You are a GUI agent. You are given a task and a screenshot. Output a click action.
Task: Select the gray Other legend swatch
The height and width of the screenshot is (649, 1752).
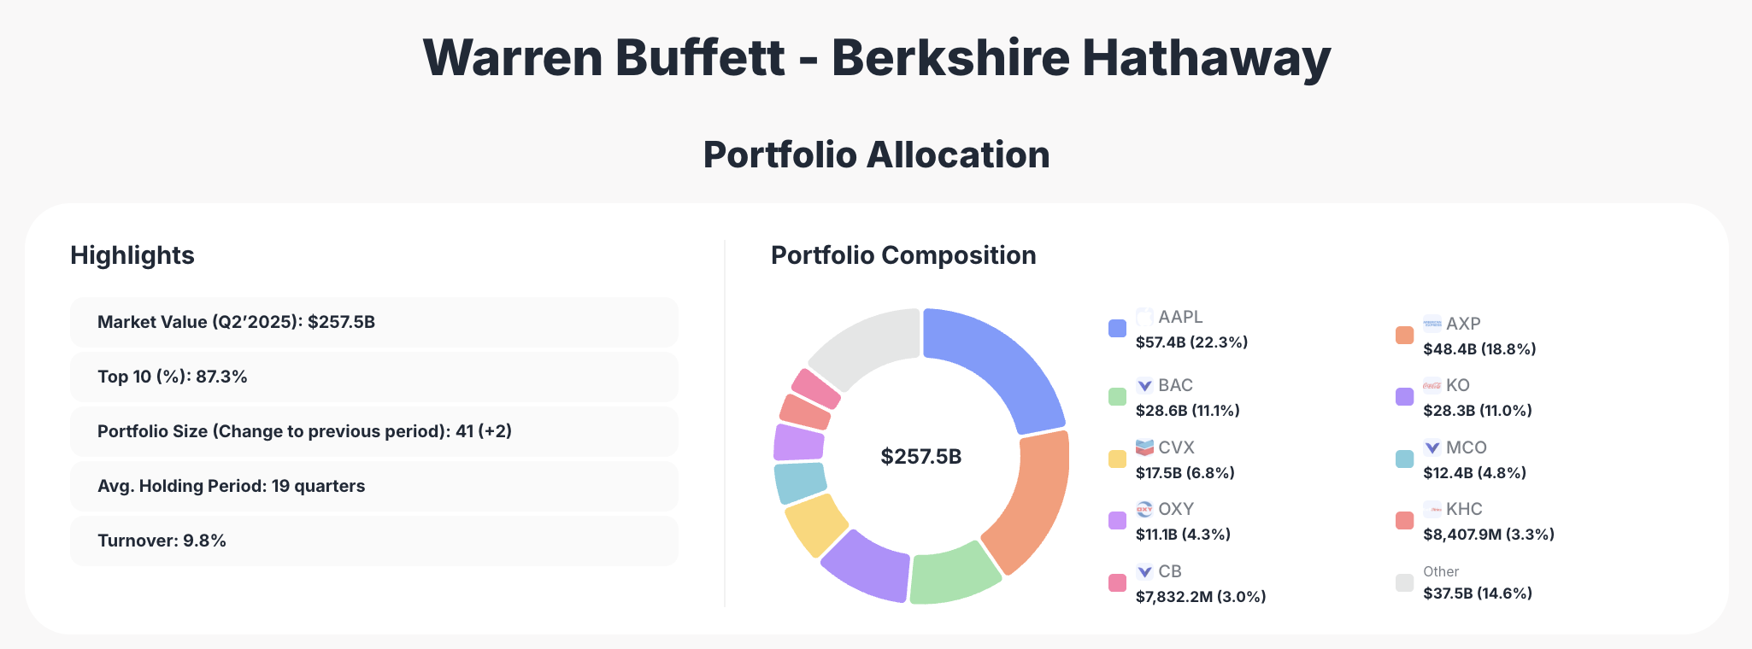coord(1404,583)
